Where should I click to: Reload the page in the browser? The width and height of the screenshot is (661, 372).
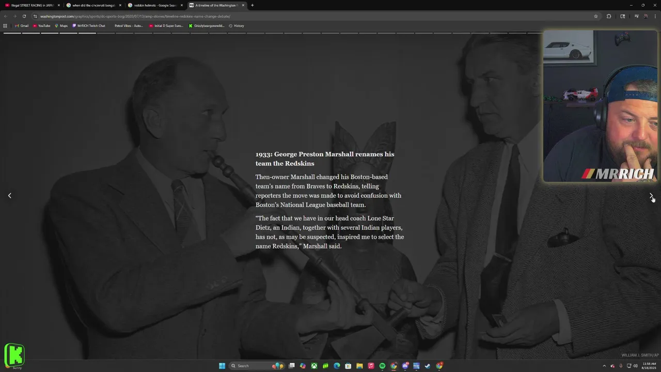[24, 16]
